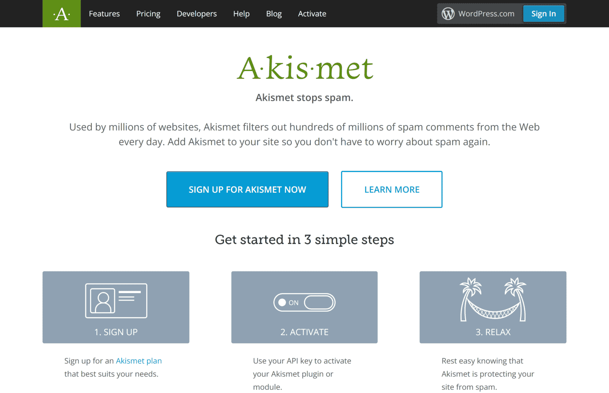Open the Blog page from navigation

[x=274, y=13]
